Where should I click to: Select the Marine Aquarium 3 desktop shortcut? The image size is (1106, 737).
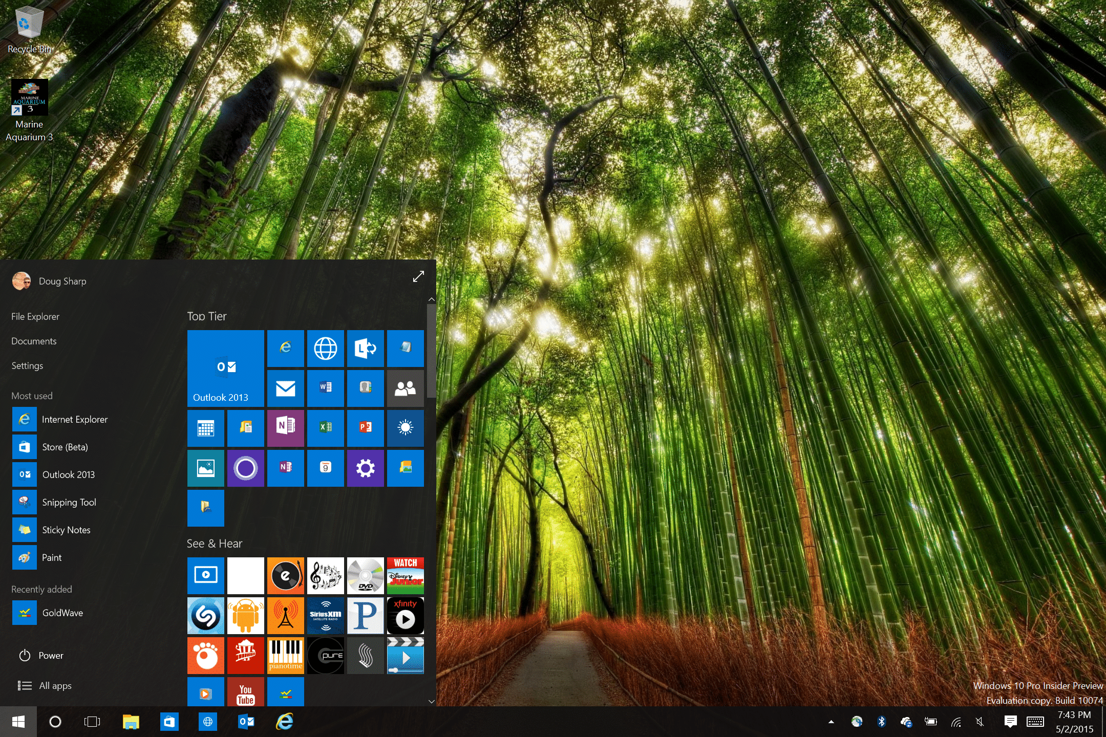click(29, 111)
